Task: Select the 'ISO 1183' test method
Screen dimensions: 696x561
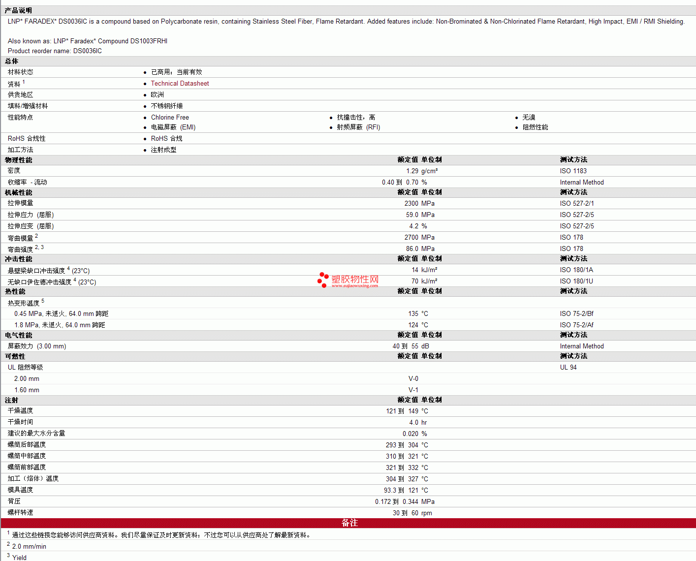Action: [573, 171]
